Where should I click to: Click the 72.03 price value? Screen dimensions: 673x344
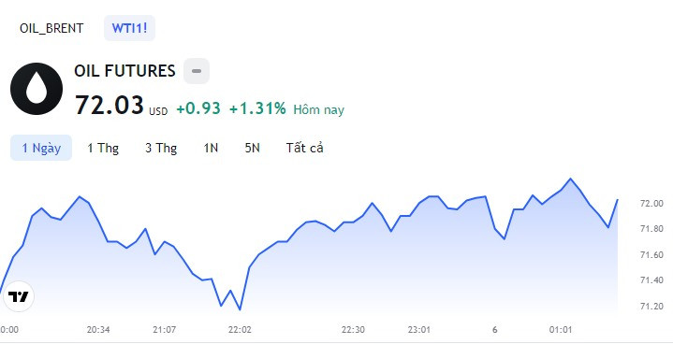109,105
